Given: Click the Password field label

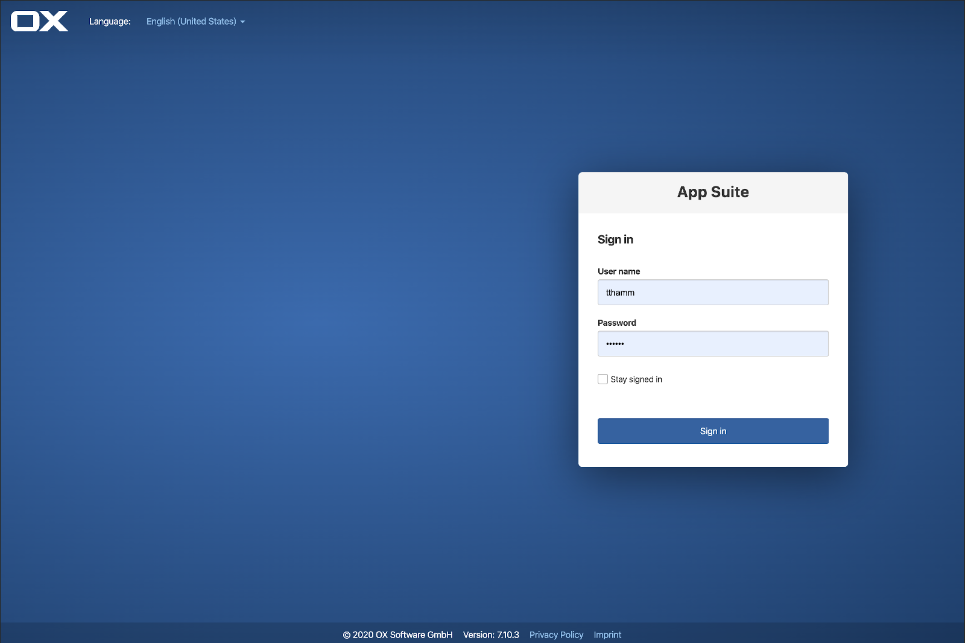Looking at the screenshot, I should coord(616,322).
